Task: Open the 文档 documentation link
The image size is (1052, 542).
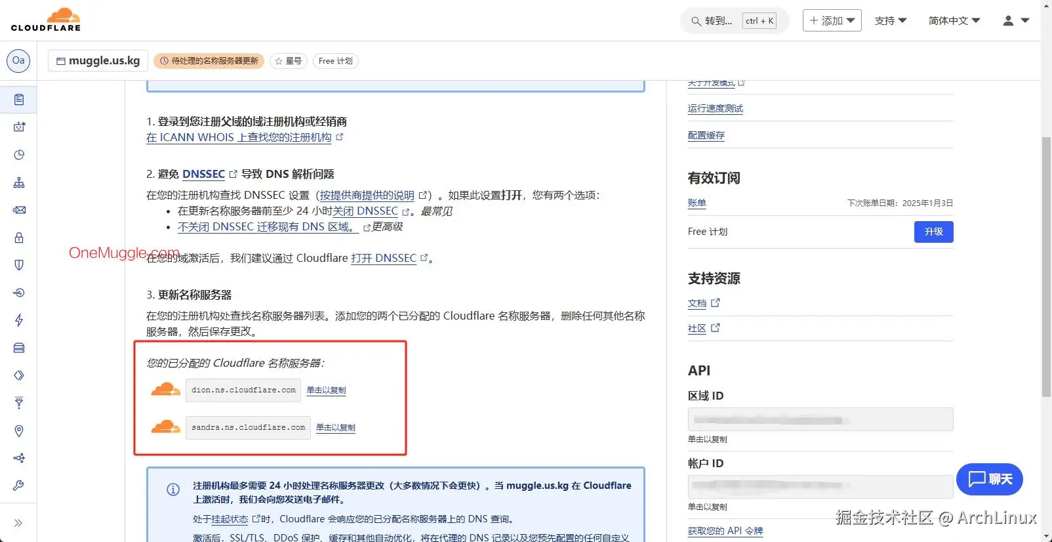Action: [697, 303]
